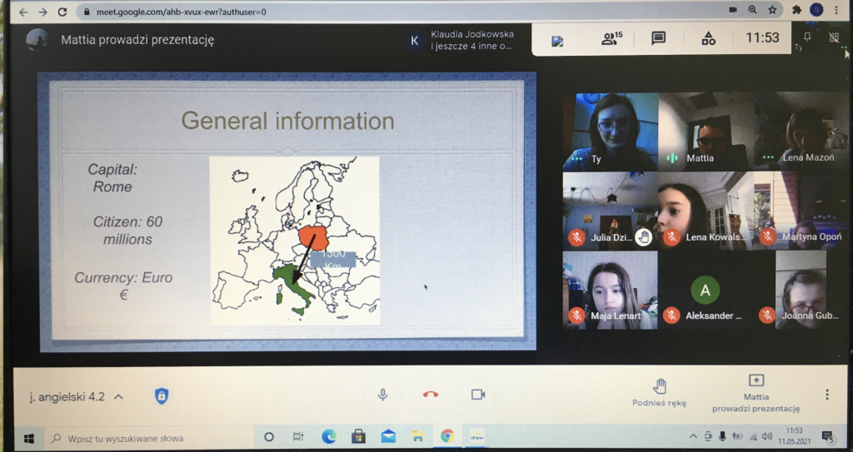
Task: Open the notification center icon
Action: [x=827, y=436]
